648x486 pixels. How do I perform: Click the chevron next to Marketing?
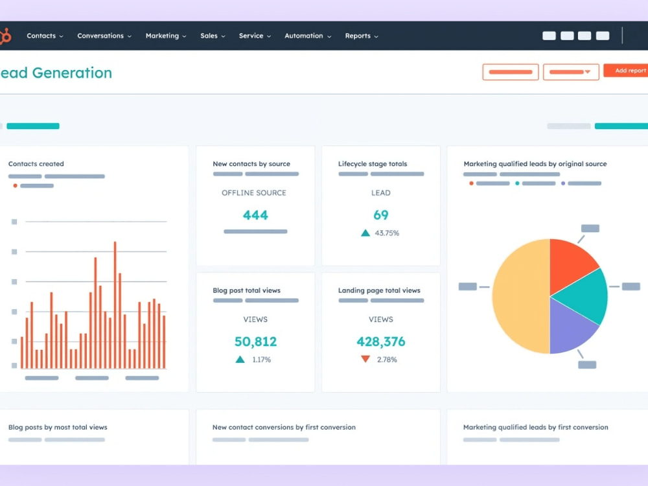(184, 36)
